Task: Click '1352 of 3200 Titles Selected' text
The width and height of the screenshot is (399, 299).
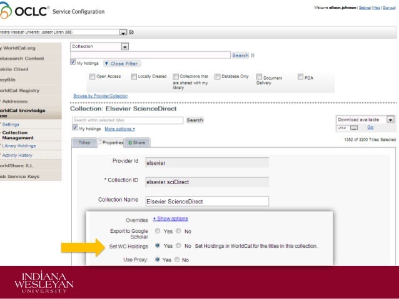Action: click(370, 139)
